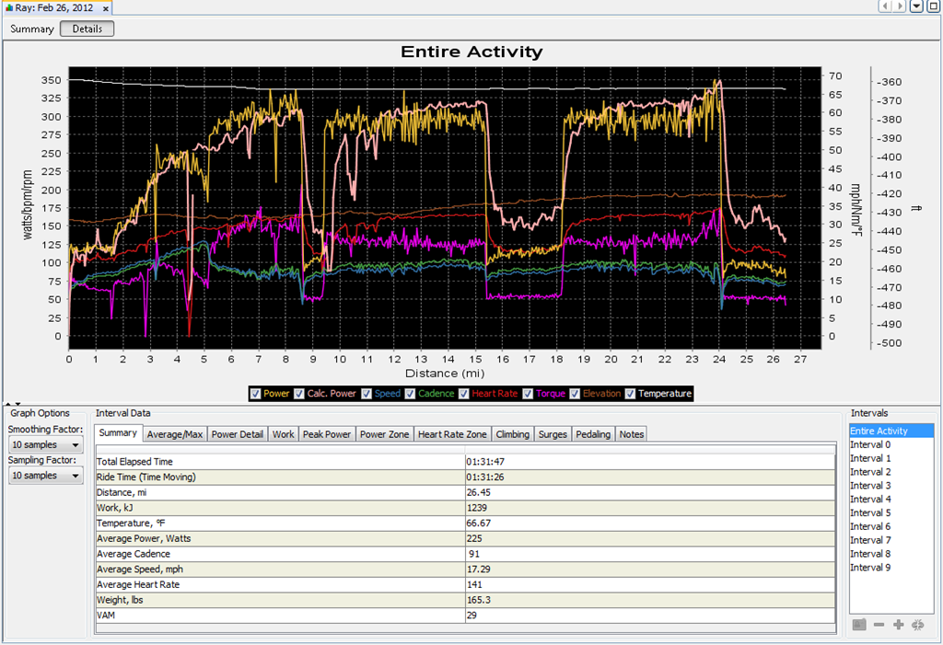943x645 pixels.
Task: Maximize the editor window icon
Action: (x=934, y=6)
